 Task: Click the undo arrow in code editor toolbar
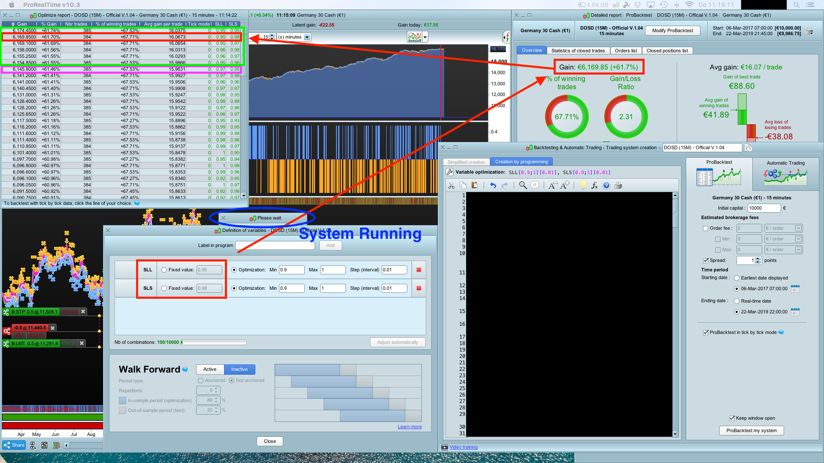tap(493, 185)
